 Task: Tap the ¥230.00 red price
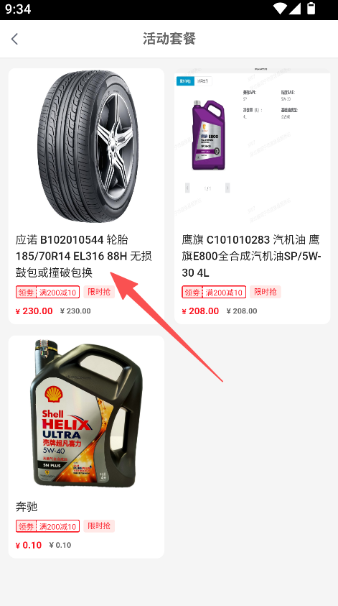34,311
